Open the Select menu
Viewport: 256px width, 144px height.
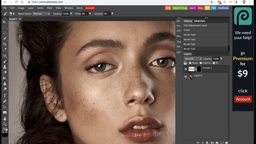pyautogui.click(x=40, y=8)
